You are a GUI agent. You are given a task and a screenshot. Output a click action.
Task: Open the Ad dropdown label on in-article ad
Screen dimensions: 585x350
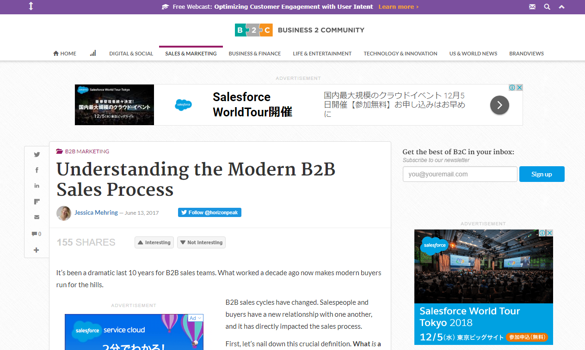[195, 318]
